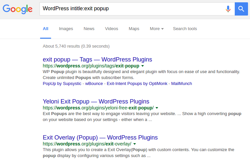Screen dimensions: 250x162
Task: Select the All results tab
Action: click(46, 29)
